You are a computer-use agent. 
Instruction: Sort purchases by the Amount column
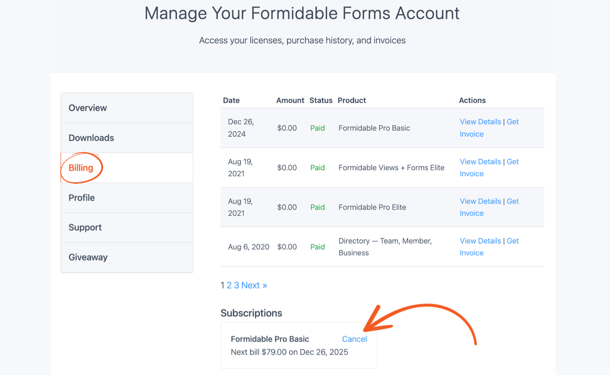(x=290, y=100)
